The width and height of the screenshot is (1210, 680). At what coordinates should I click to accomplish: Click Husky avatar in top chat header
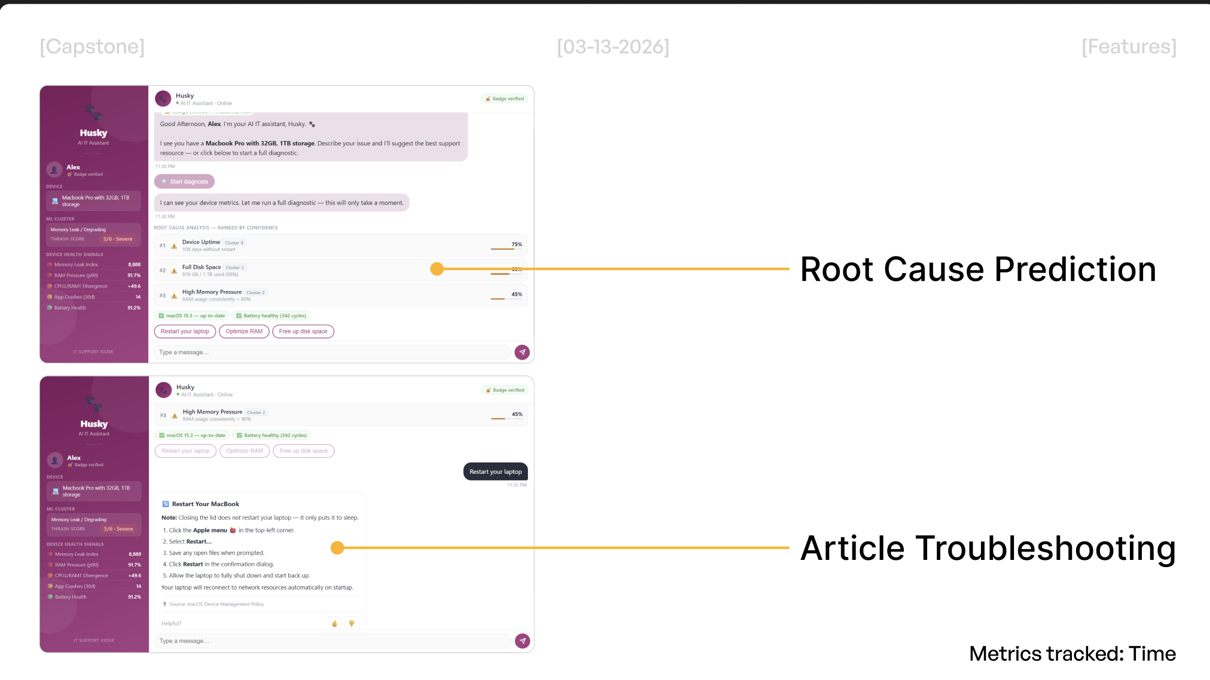(x=163, y=99)
